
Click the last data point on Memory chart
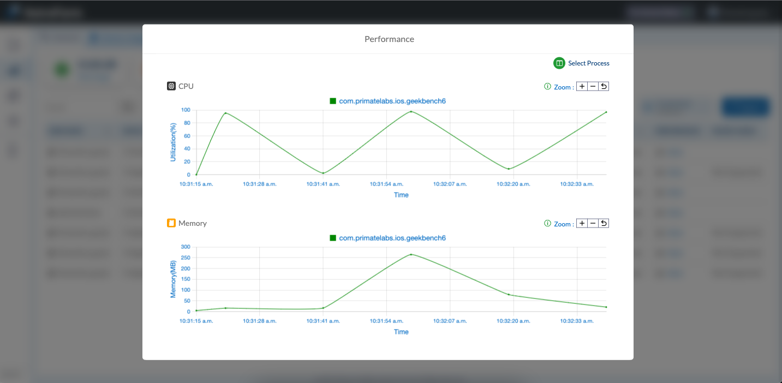[x=606, y=307]
